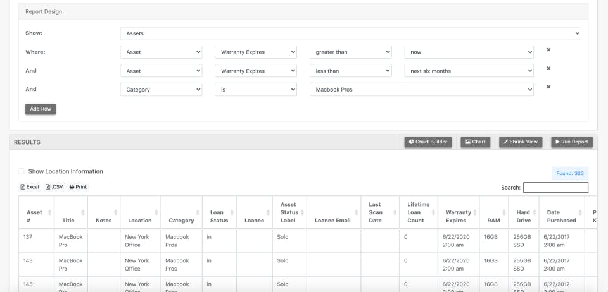Screen dimensions: 608x292
Task: Sort by Loanee column
Action: (255, 212)
